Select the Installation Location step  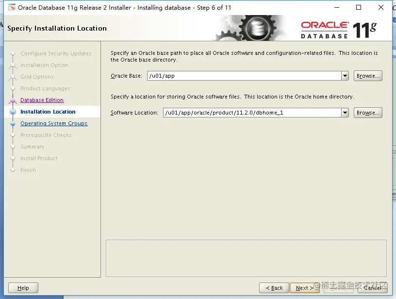[48, 112]
